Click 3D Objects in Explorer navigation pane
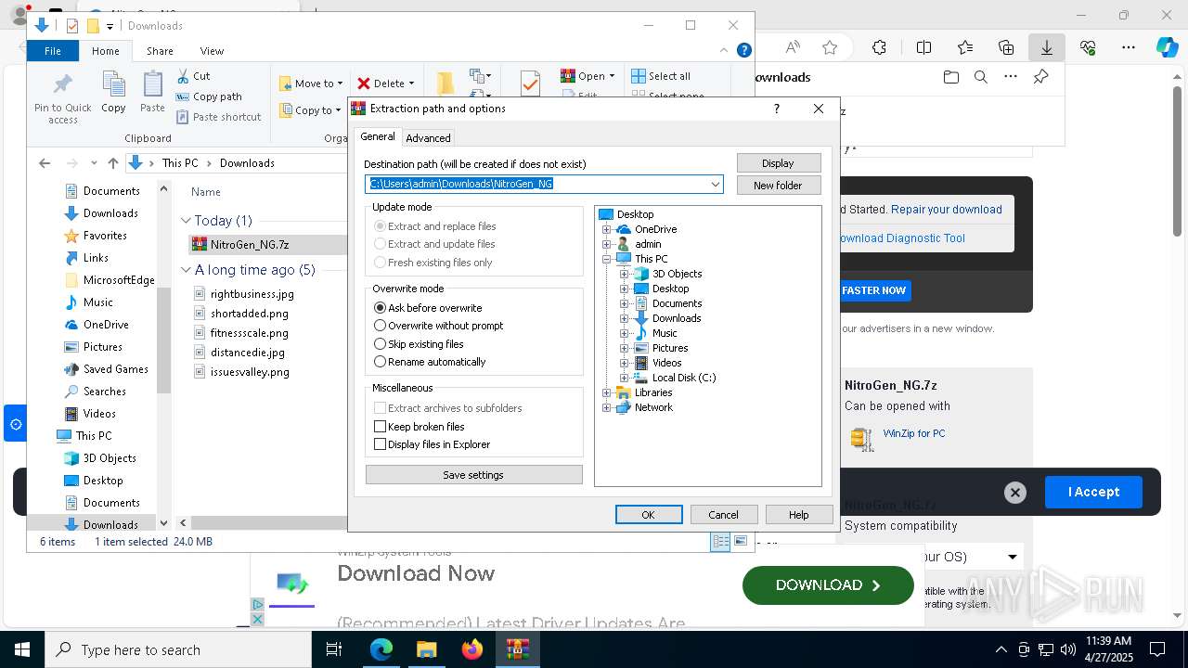This screenshot has height=668, width=1188. click(110, 458)
